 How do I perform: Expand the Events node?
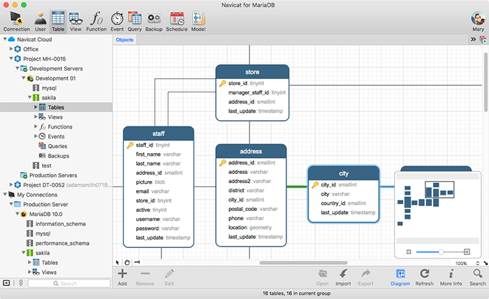pos(36,136)
